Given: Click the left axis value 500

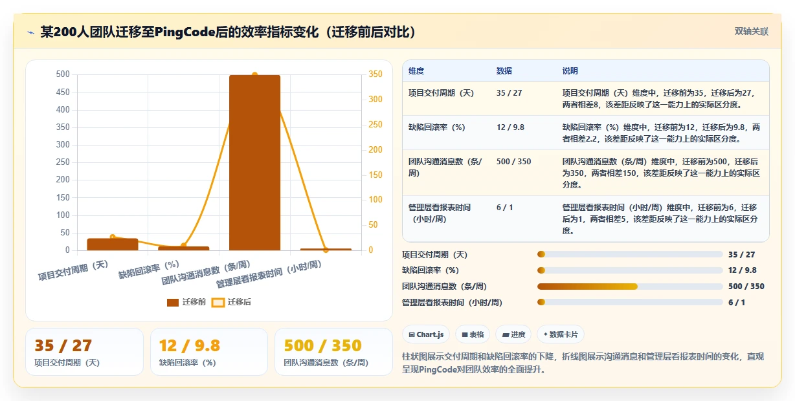Looking at the screenshot, I should (x=63, y=74).
